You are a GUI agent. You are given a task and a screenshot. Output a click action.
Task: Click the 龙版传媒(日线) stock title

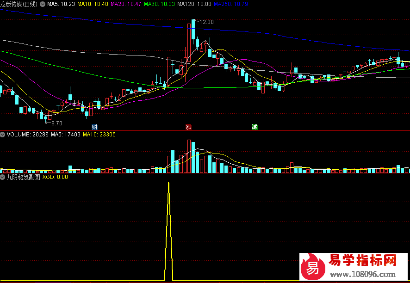coord(19,4)
